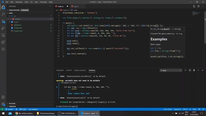The height and width of the screenshot is (116, 206).
Task: Open the terminal selector dropdown cmd
Action: click(171, 70)
